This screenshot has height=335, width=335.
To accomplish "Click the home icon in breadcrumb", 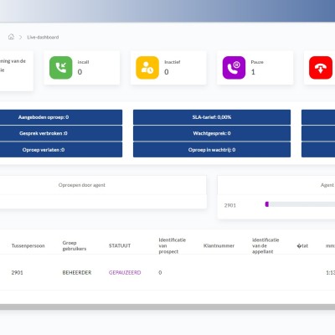I will [x=11, y=37].
